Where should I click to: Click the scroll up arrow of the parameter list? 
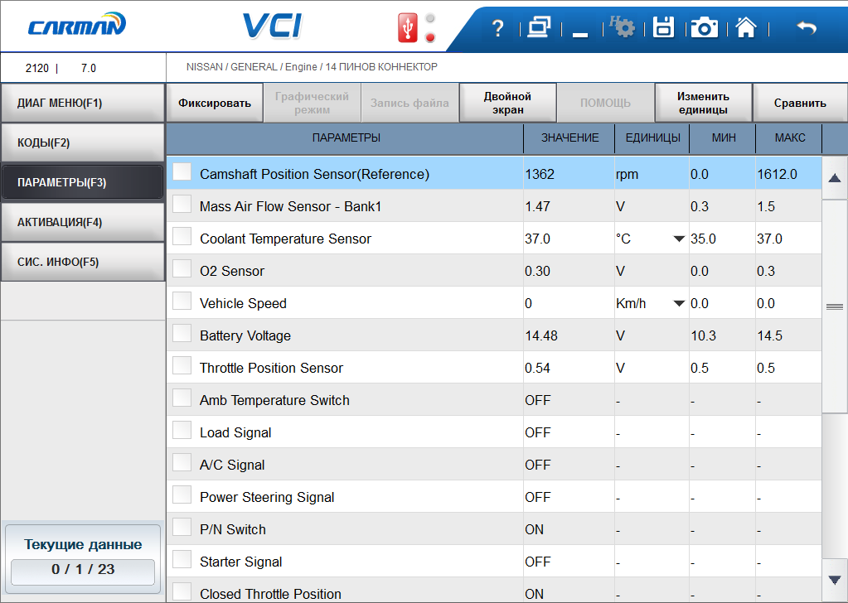835,178
